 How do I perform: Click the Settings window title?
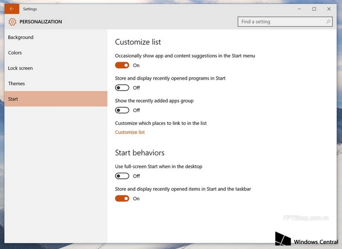pos(30,9)
